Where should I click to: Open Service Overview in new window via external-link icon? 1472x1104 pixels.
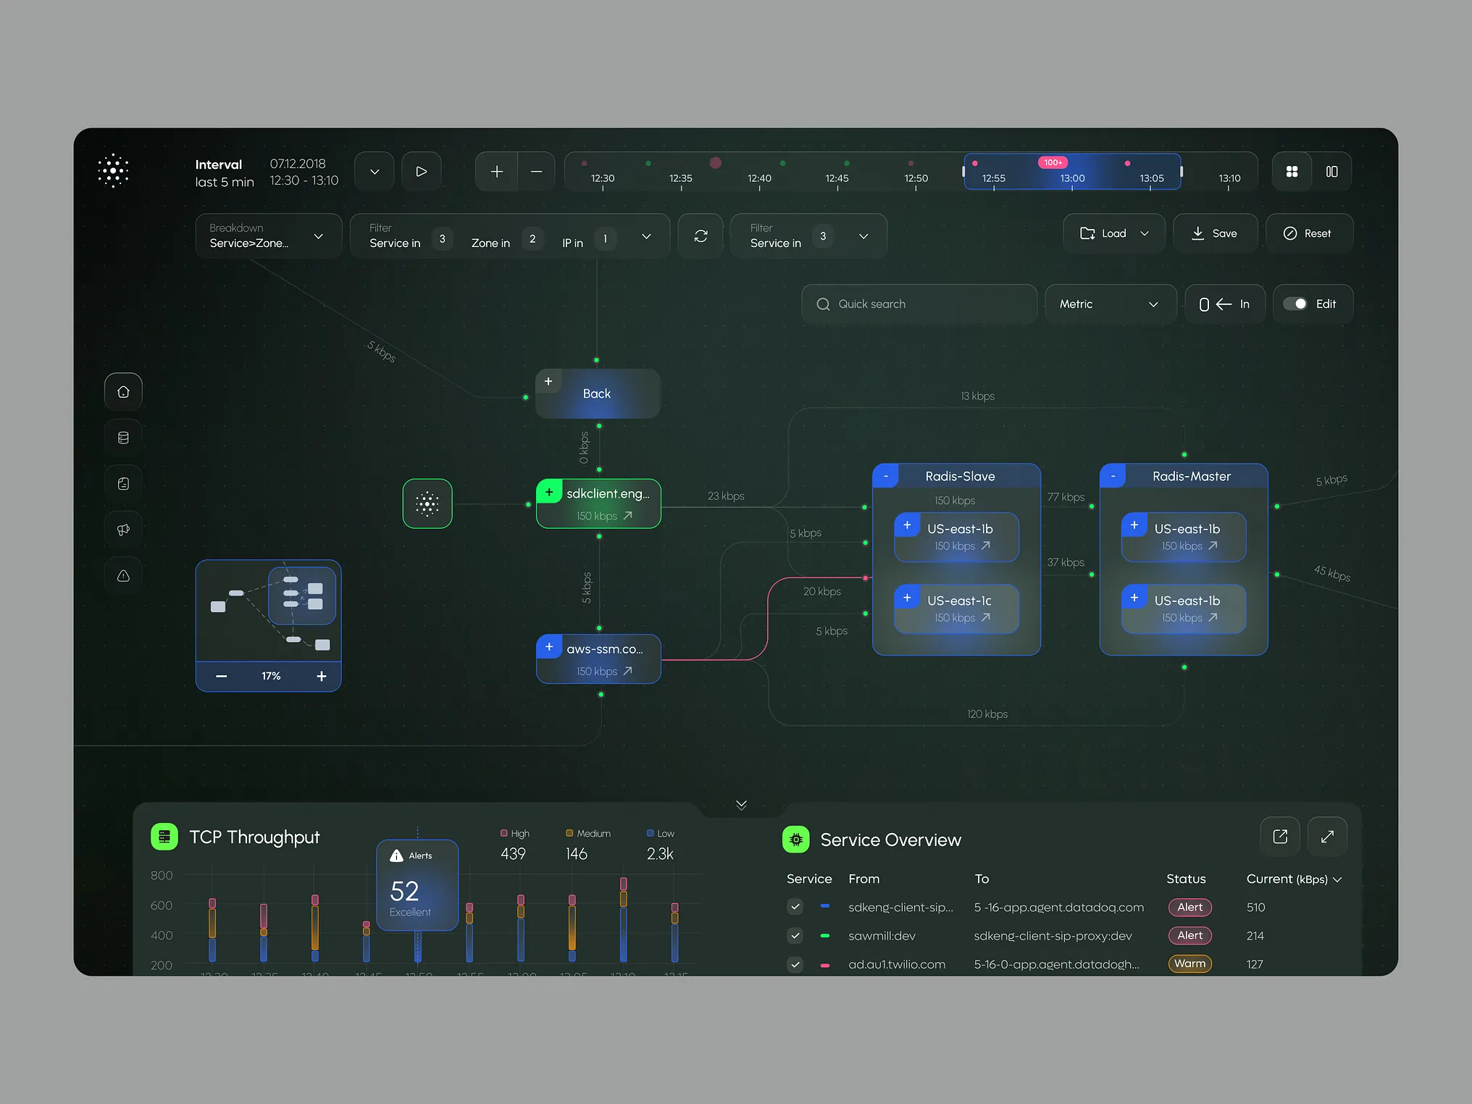[1279, 836]
